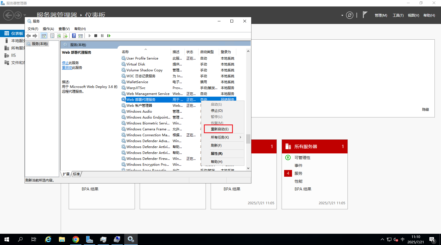Select 停止(O) in the context menu
Image resolution: width=441 pixels, height=245 pixels.
[217, 111]
